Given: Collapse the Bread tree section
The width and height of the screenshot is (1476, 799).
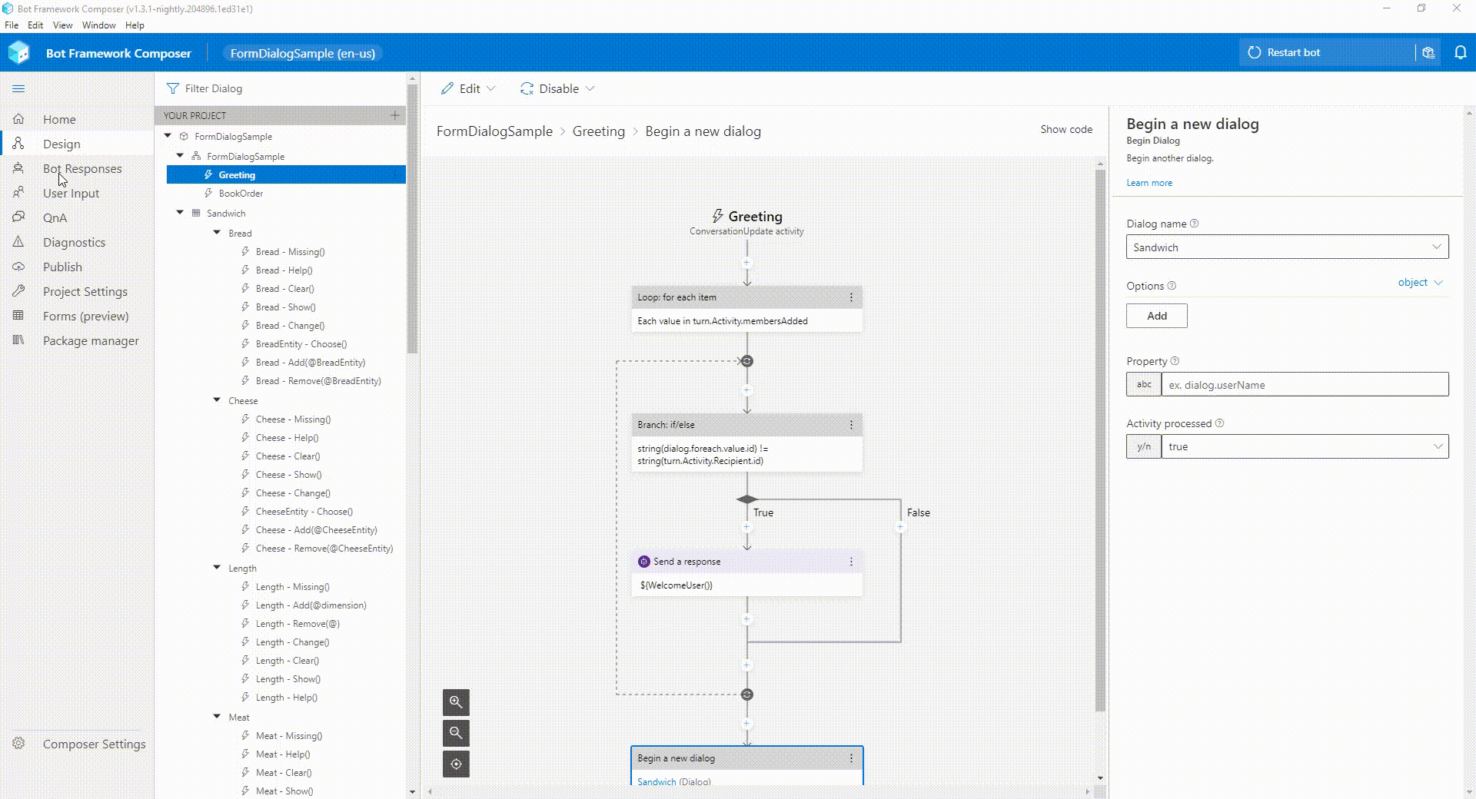Looking at the screenshot, I should [217, 233].
